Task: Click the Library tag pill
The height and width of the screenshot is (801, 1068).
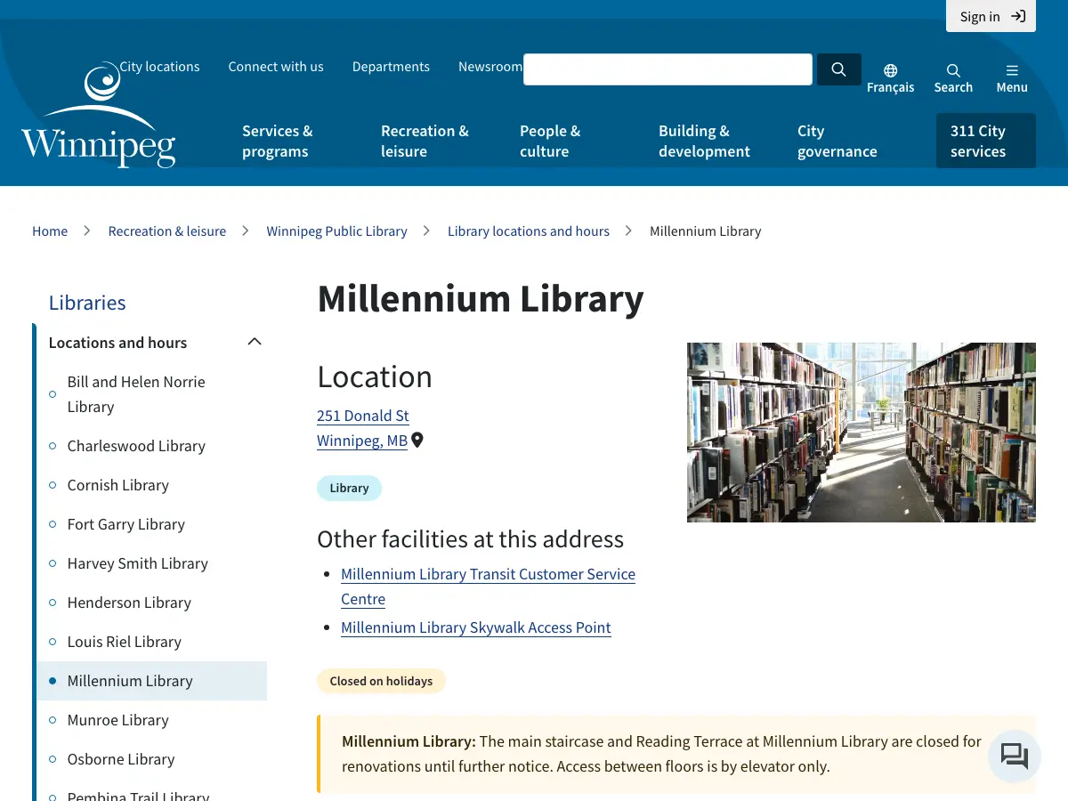Action: (349, 488)
